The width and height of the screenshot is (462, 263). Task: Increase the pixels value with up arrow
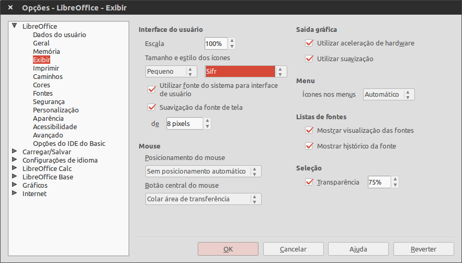coord(207,121)
